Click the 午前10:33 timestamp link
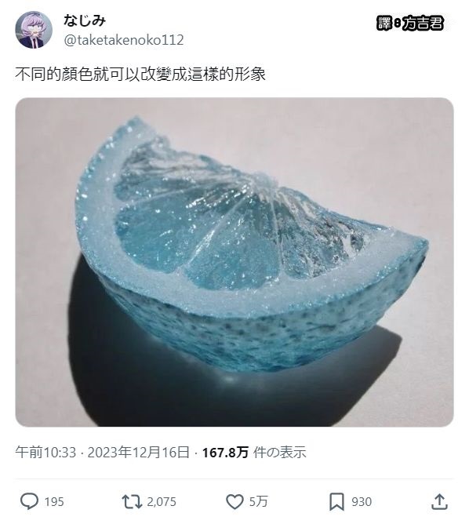469x524 pixels. click(x=45, y=453)
